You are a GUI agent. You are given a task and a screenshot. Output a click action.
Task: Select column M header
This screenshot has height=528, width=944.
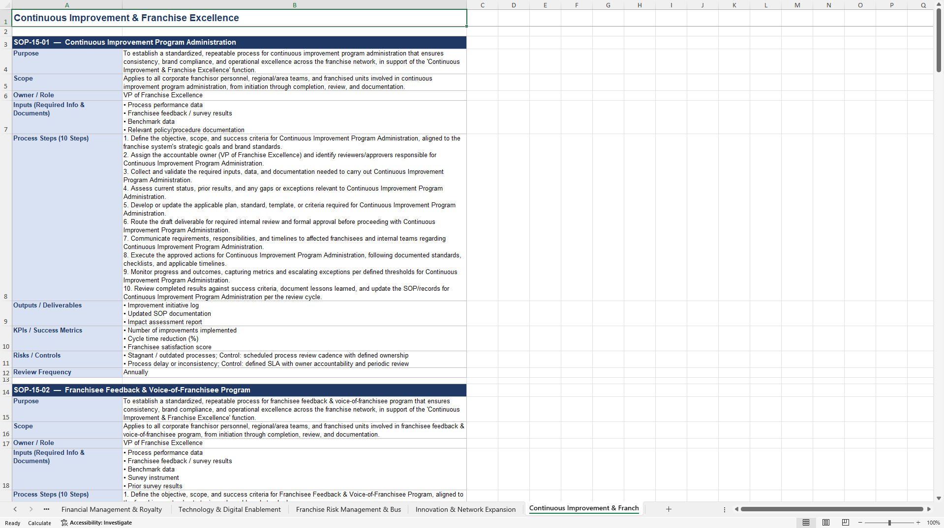pyautogui.click(x=797, y=5)
